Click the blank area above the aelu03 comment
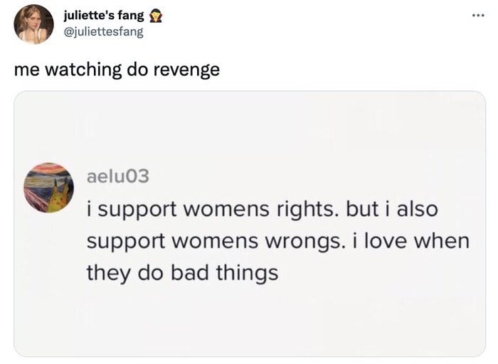This screenshot has height=364, width=498. click(x=250, y=127)
